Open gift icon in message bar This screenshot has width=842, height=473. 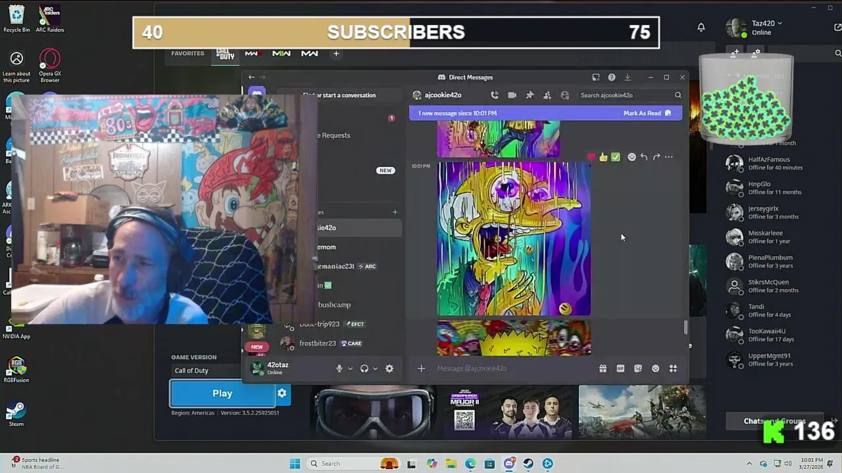point(603,369)
